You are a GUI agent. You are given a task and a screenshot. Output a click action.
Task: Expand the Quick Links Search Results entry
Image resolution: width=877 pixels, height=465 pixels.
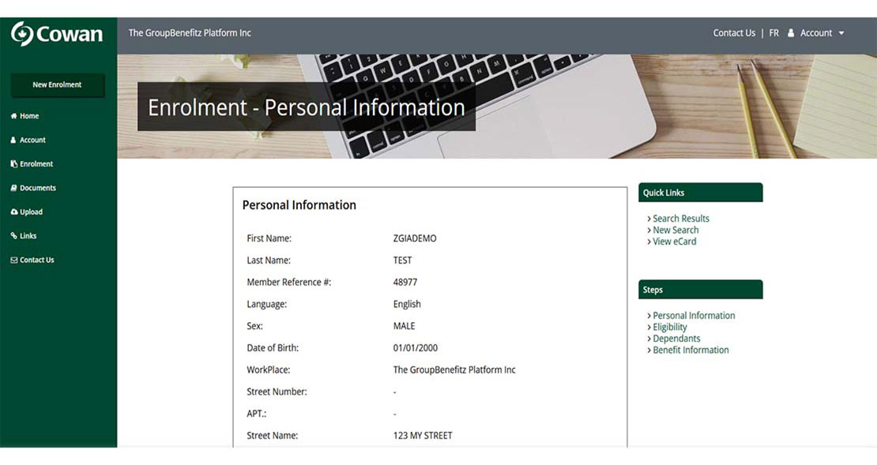click(680, 218)
